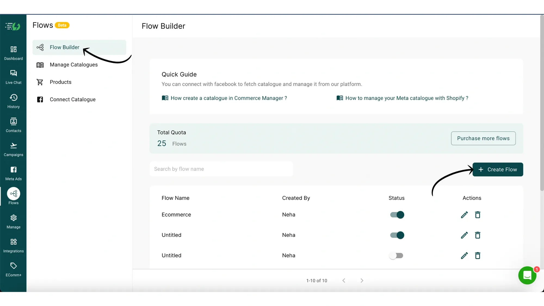The width and height of the screenshot is (544, 306).
Task: Turn off the first Untitled flow
Action: click(397, 235)
